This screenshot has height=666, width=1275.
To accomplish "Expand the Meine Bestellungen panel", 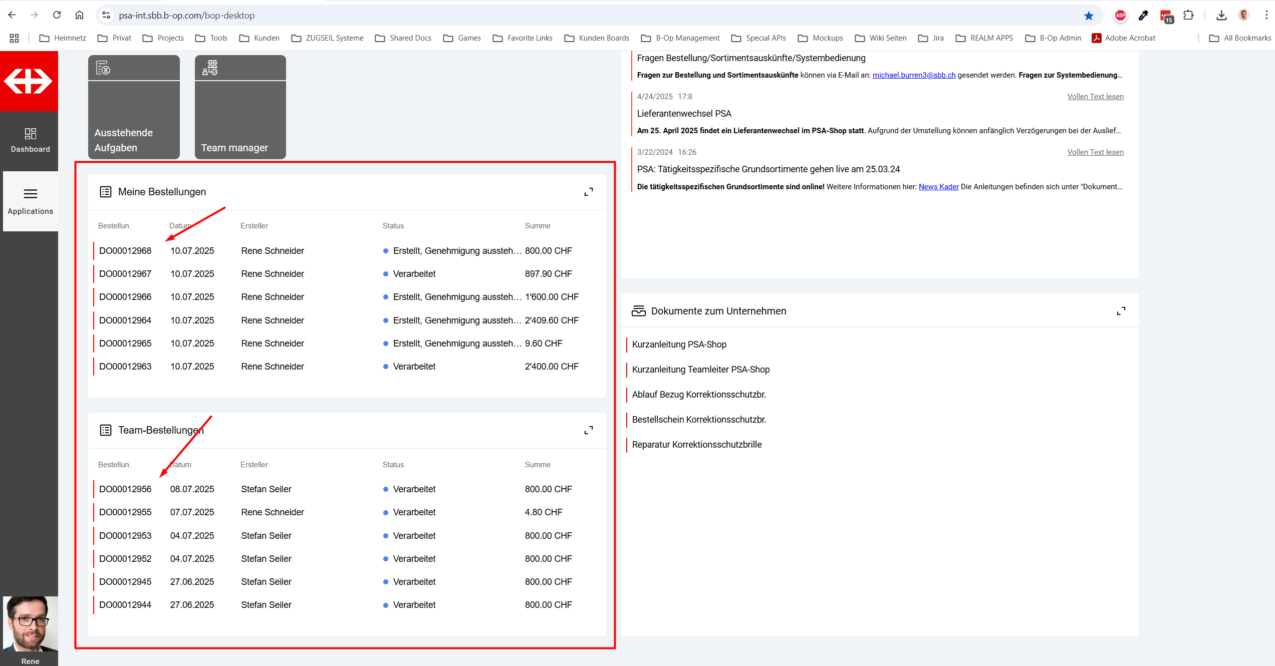I will pos(589,192).
